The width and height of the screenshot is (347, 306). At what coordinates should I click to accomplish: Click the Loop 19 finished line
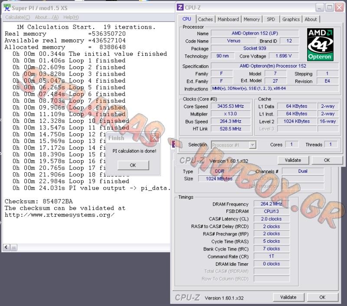point(71,181)
